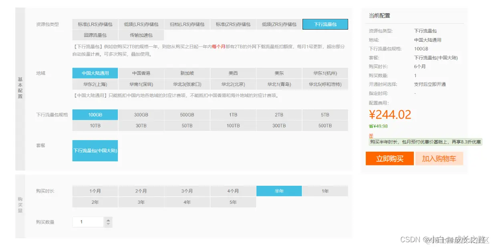Select 标准(LRS)存储包 resource type
This screenshot has width=492, height=247.
95,24
